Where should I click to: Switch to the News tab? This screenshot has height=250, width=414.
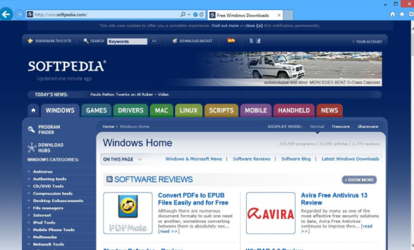(x=330, y=110)
